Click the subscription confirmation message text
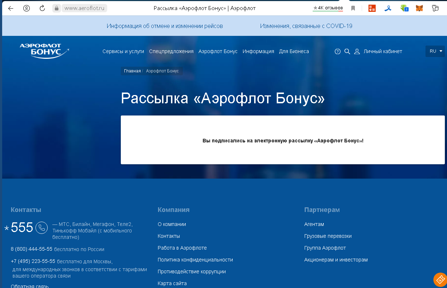Screen dimensions: 447x288 click(x=283, y=141)
